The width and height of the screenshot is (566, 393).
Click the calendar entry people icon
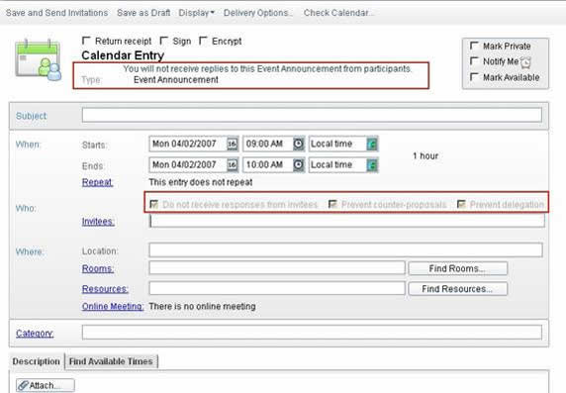[39, 59]
